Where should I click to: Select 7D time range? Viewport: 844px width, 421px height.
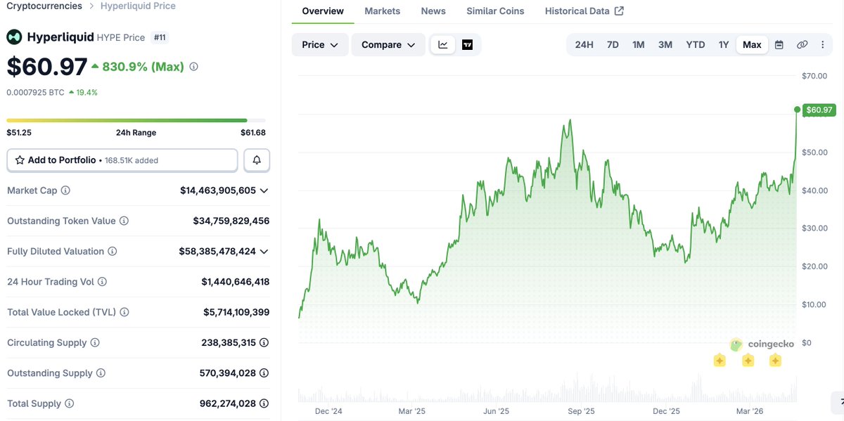tap(613, 45)
